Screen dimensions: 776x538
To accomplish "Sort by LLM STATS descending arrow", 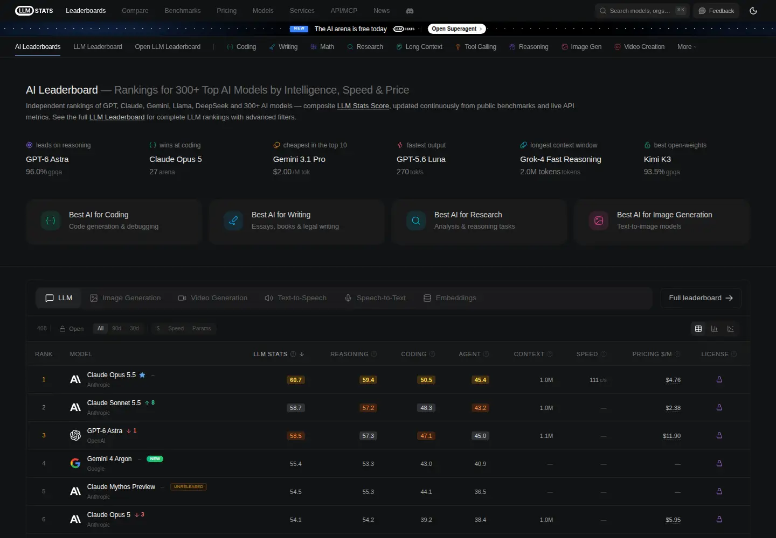I will [302, 354].
